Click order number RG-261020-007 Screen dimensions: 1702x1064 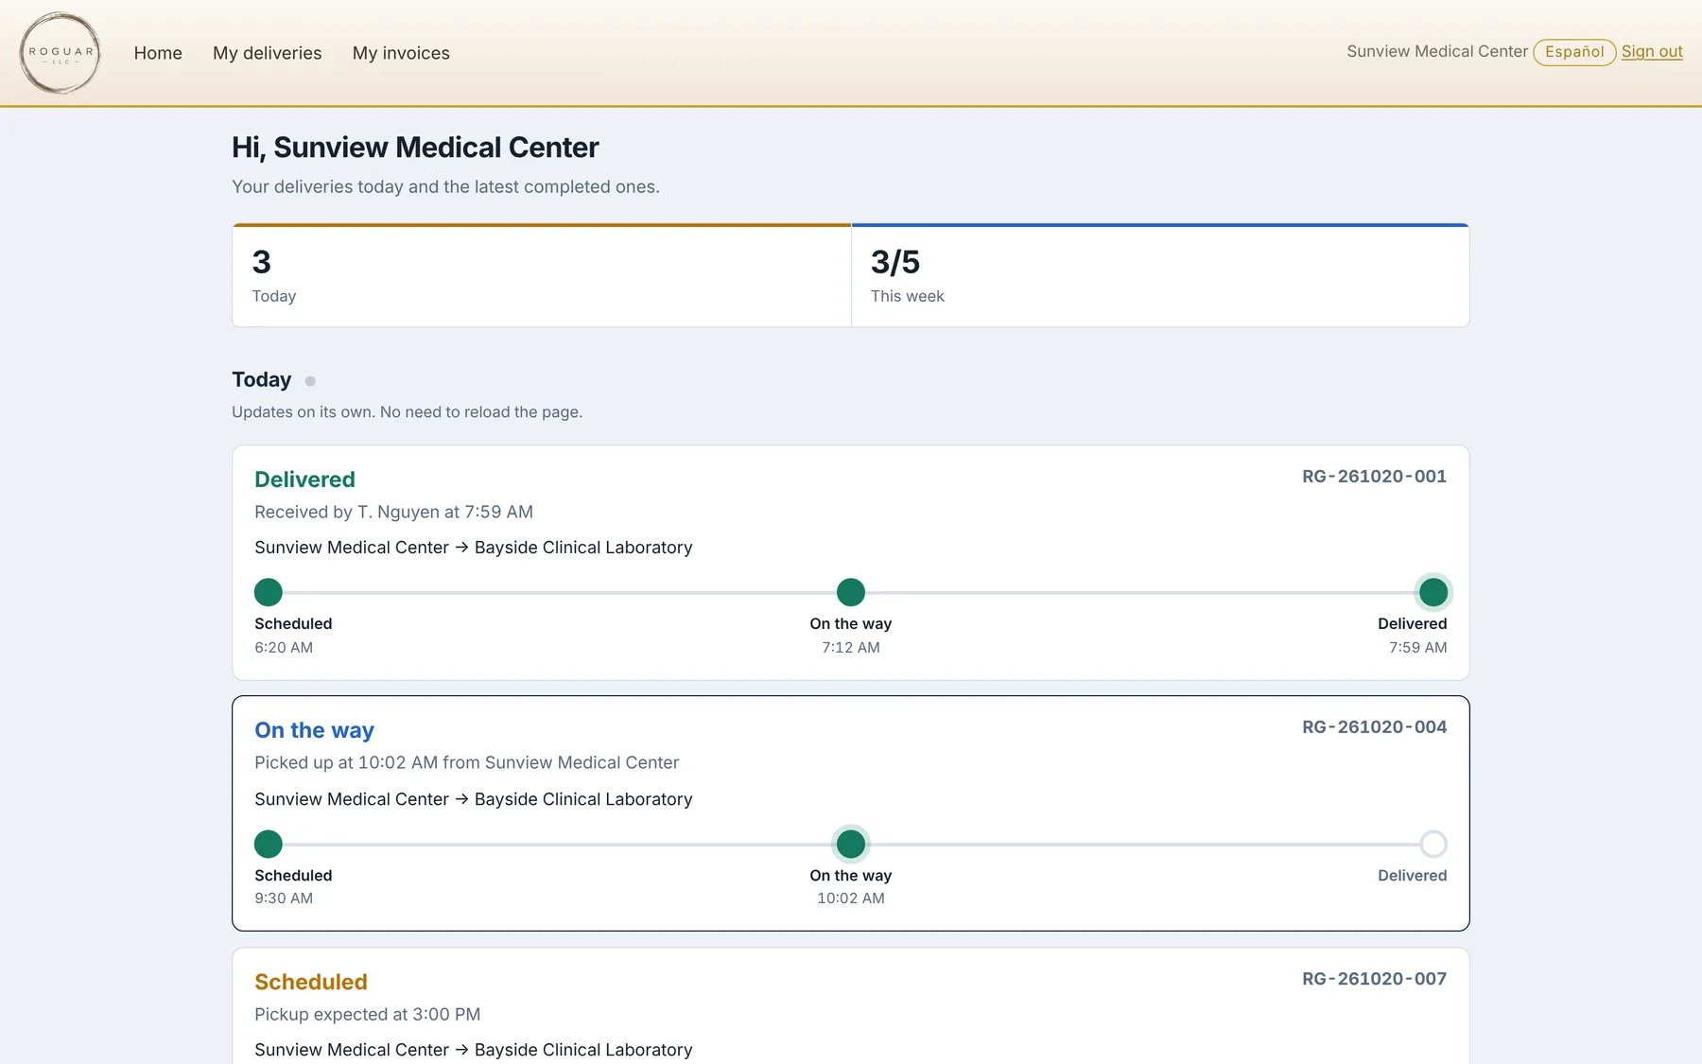coord(1374,979)
